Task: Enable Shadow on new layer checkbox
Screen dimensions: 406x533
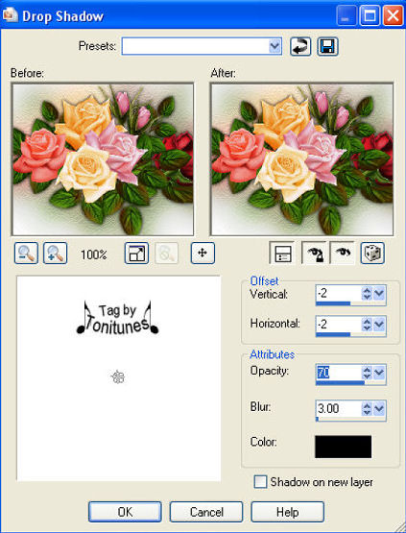Action: coord(260,482)
